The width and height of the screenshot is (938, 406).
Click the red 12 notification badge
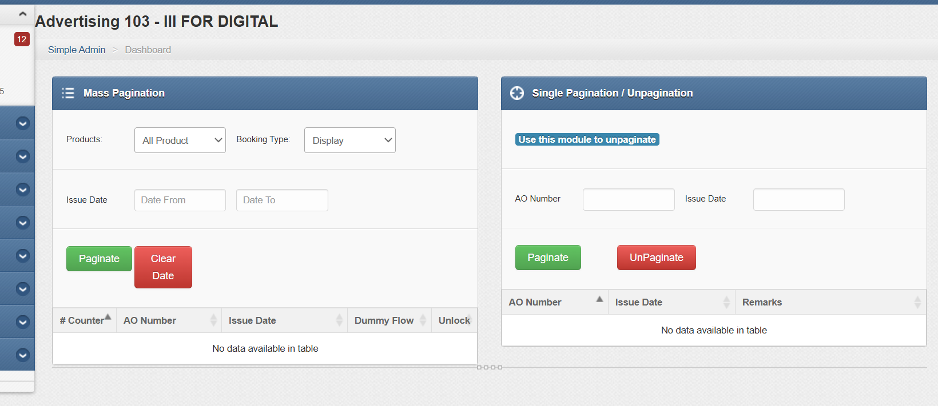pos(22,39)
